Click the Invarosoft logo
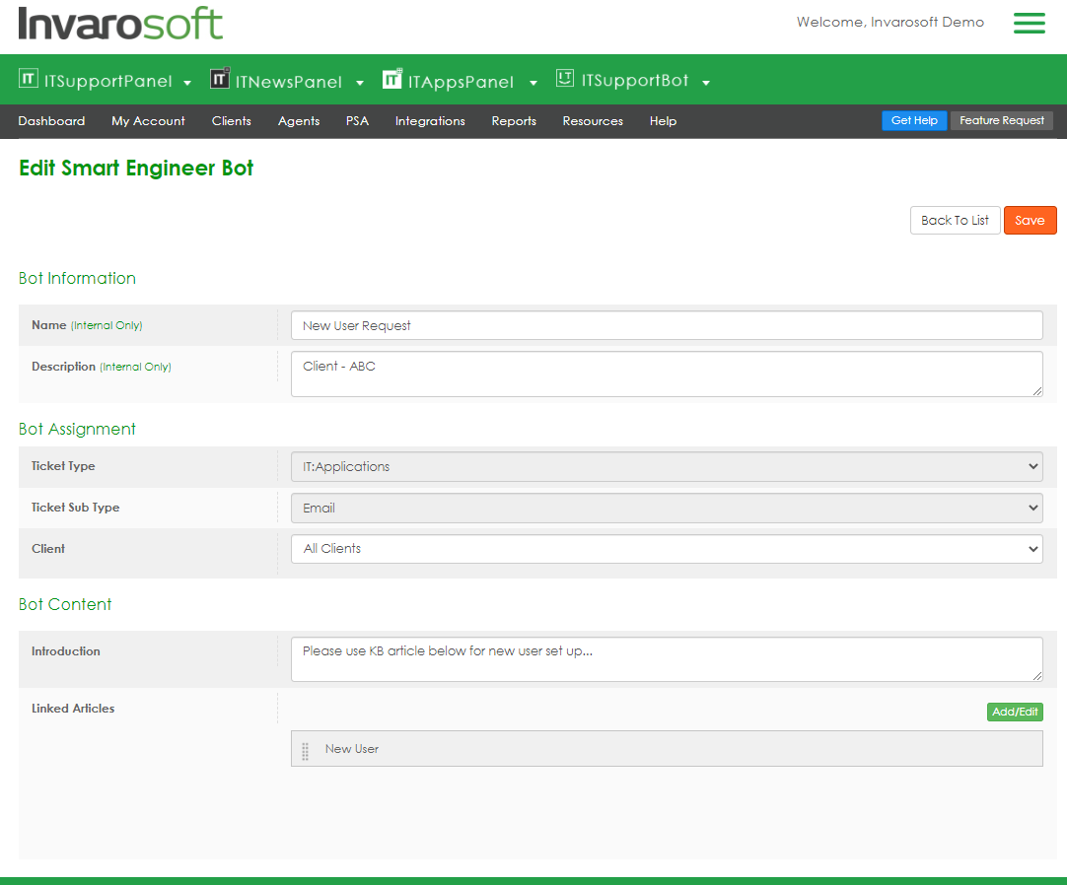 [120, 24]
